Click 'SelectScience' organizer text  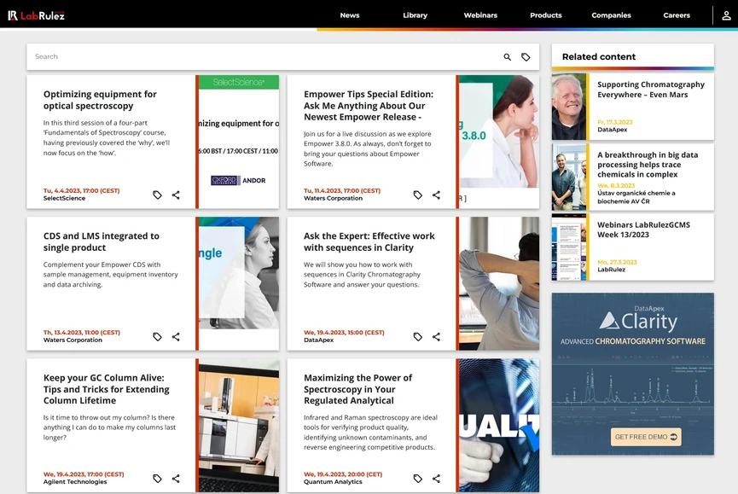[x=65, y=198]
